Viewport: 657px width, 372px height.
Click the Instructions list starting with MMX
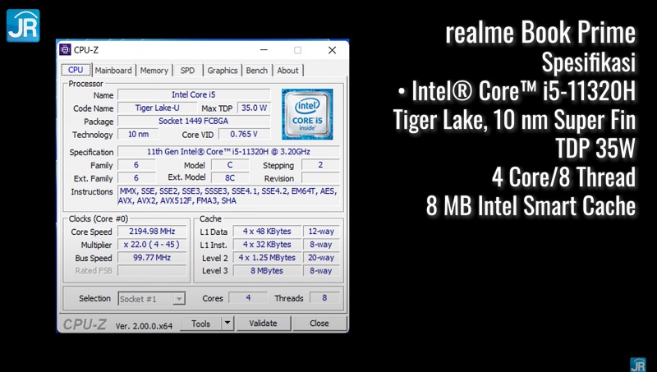click(x=228, y=195)
